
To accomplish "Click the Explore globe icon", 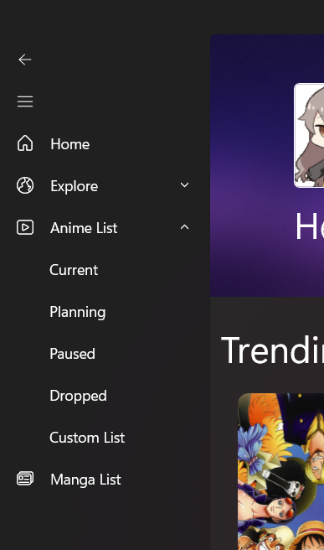I will (25, 185).
